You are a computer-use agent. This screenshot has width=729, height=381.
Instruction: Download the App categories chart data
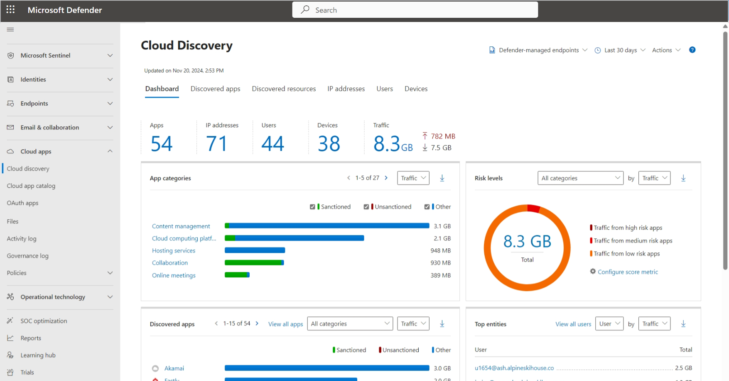click(x=442, y=178)
